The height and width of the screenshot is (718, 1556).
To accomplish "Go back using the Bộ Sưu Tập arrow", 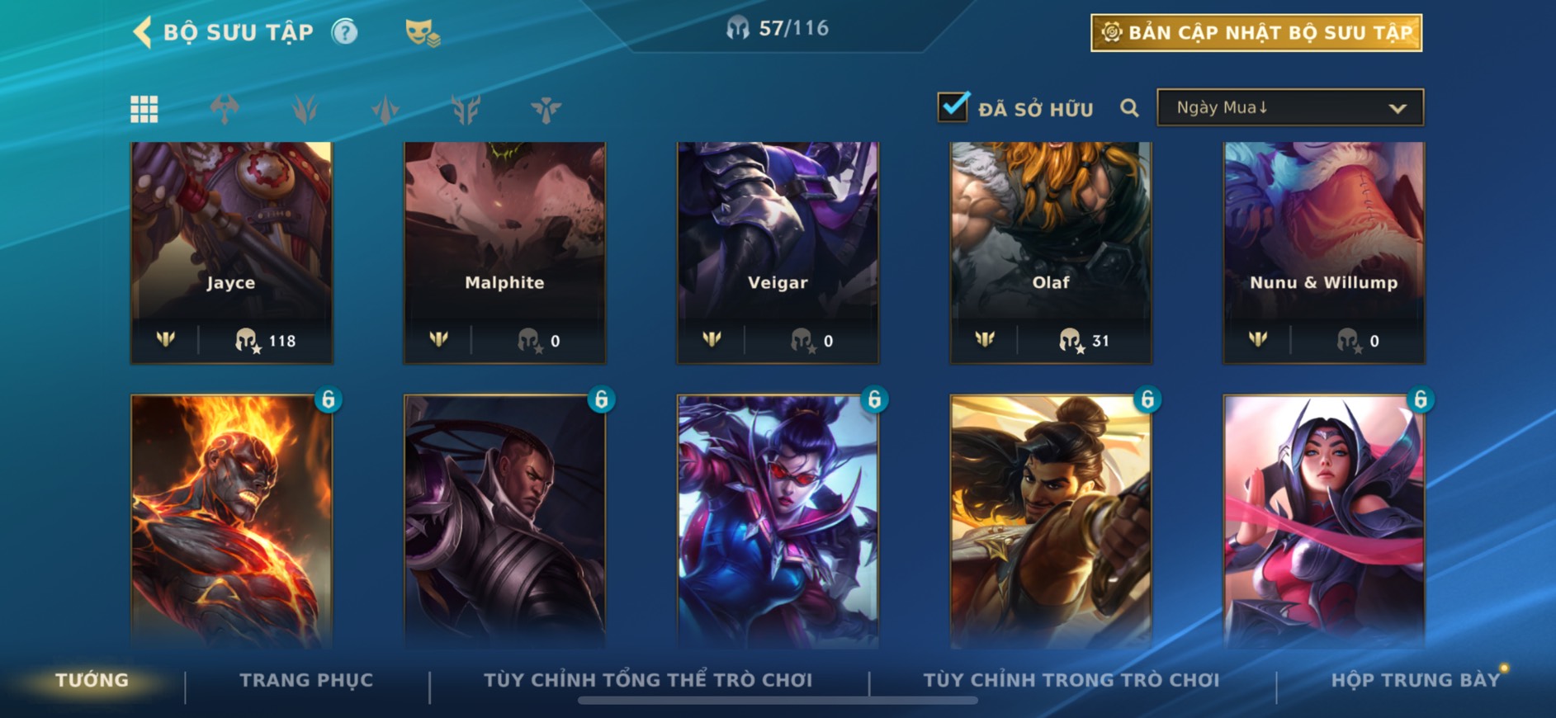I will click(142, 33).
